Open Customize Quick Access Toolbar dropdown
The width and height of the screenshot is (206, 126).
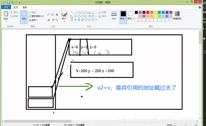pyautogui.click(x=19, y=2)
